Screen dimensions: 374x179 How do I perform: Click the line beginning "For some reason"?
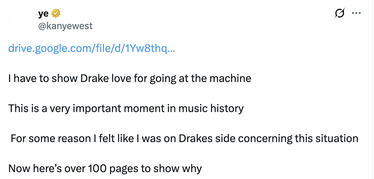click(x=184, y=138)
